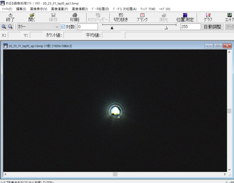Click the 保存 (save) toolbar icon
This screenshot has width=234, height=183.
point(53,18)
